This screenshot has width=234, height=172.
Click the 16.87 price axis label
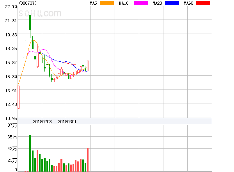point(11,63)
